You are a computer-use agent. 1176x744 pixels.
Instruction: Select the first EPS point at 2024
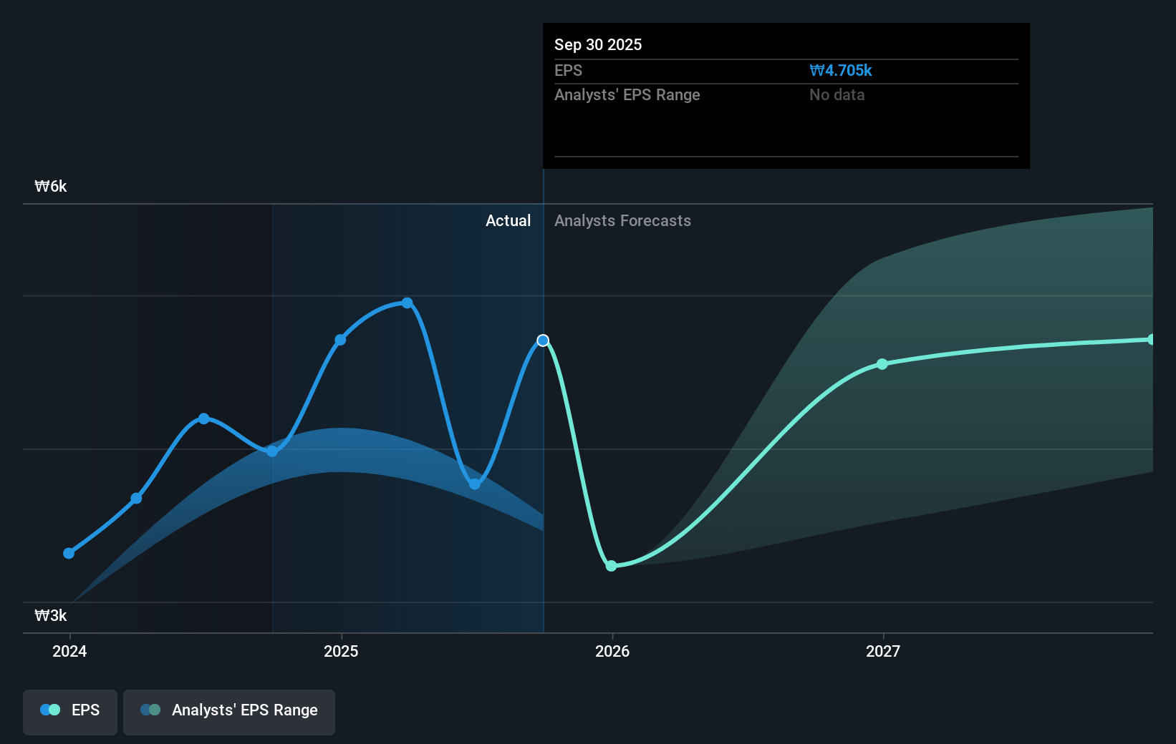69,552
